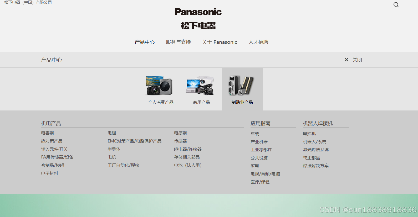The width and height of the screenshot is (418, 217).
Task: Click the 电子材料 link
Action: pyautogui.click(x=50, y=173)
